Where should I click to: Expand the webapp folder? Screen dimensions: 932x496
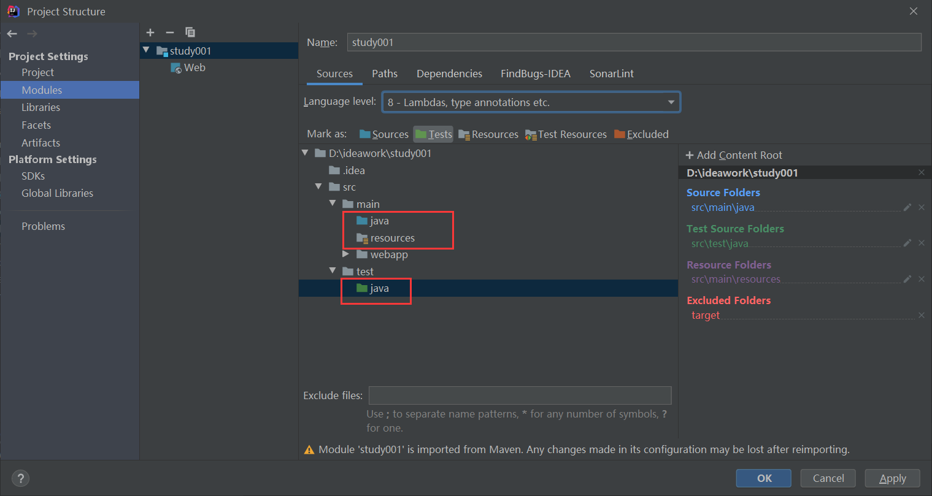(346, 254)
